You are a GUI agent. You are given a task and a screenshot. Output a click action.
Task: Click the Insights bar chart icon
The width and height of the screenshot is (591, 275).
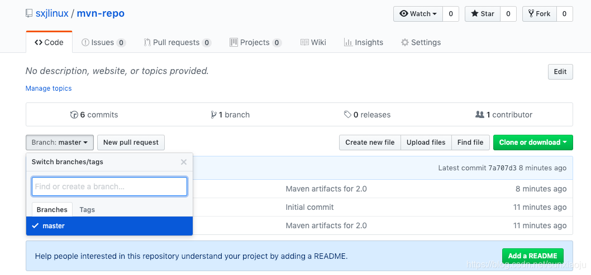(348, 42)
